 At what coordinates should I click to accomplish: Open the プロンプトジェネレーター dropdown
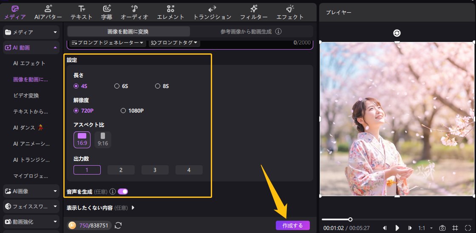[108, 43]
